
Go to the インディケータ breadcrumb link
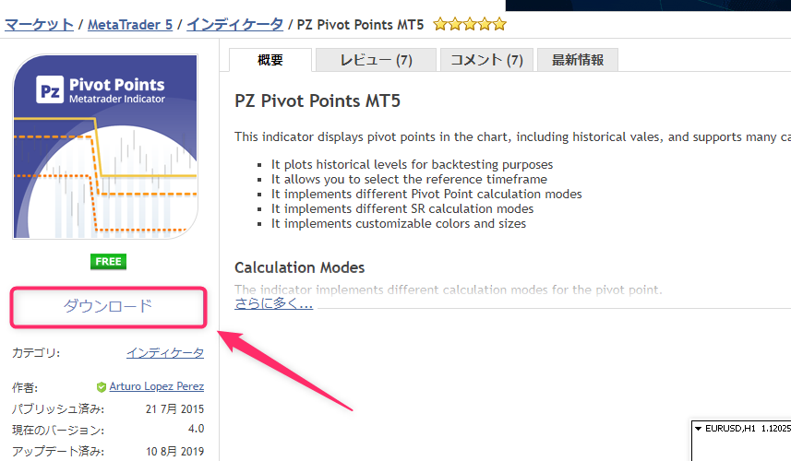tap(234, 24)
